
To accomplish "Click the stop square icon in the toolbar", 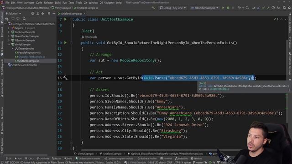I will point(233,8).
